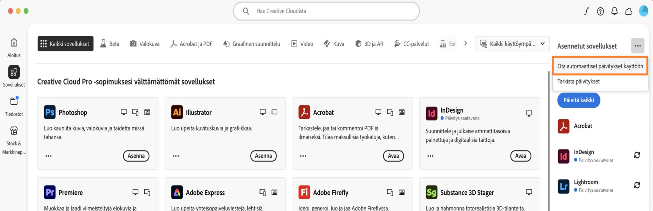The width and height of the screenshot is (653, 211).
Task: Toggle Asennetut sovellukset more options menu
Action: [x=638, y=46]
